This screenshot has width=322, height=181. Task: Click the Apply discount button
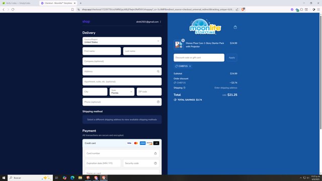[232, 58]
